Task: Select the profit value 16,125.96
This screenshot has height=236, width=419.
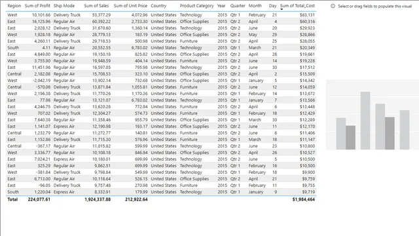Action: pos(41,22)
